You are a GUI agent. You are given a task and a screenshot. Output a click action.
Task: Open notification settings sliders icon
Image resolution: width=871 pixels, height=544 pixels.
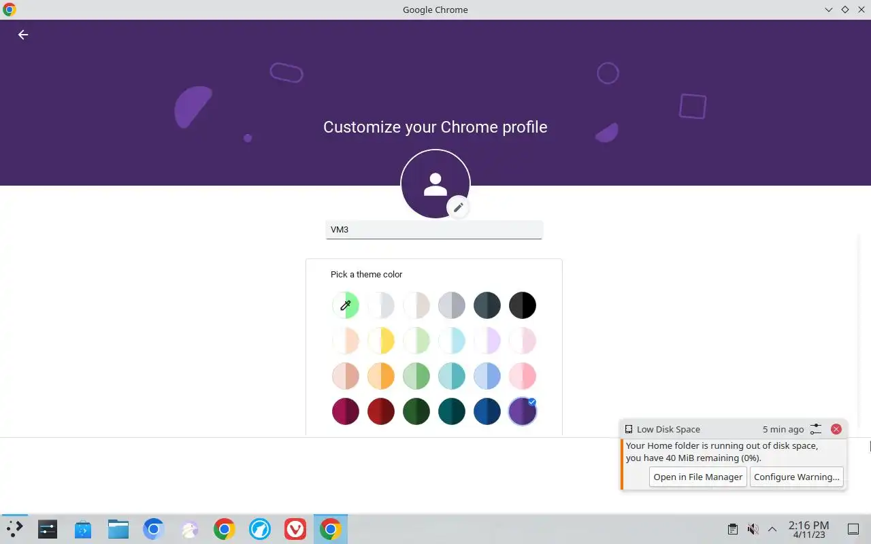pyautogui.click(x=816, y=429)
